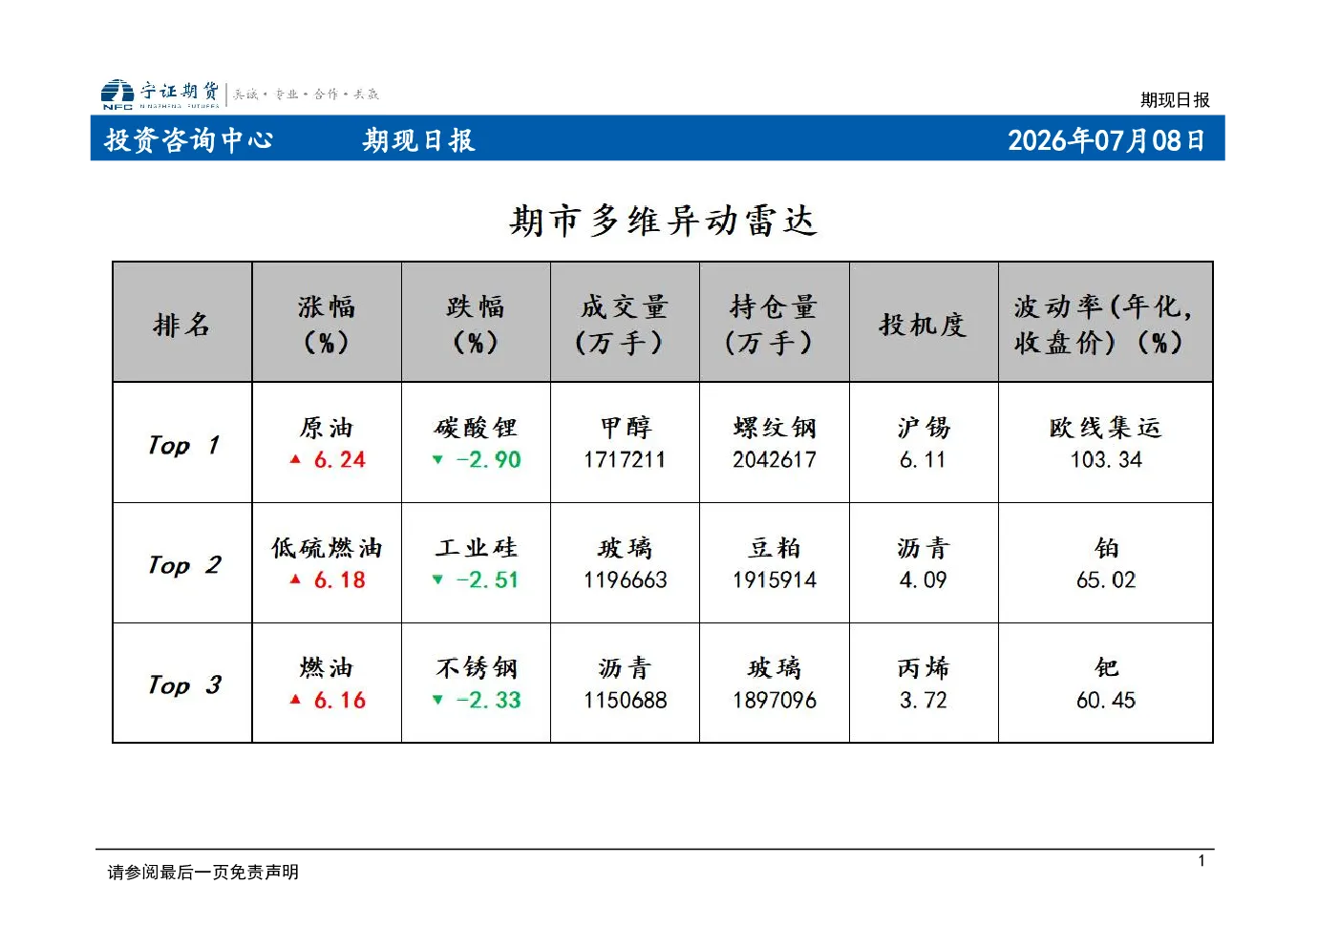The width and height of the screenshot is (1340, 948).
Task: Click the volume value 1150688
Action: 625,700
